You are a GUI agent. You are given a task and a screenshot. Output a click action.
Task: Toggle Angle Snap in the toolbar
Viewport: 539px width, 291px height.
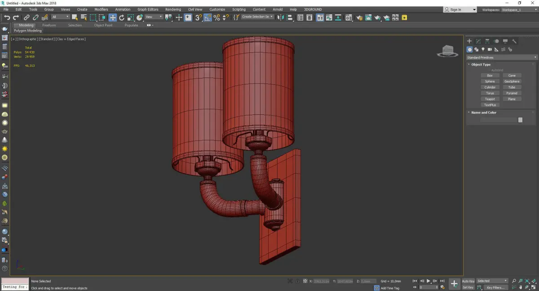[208, 17]
